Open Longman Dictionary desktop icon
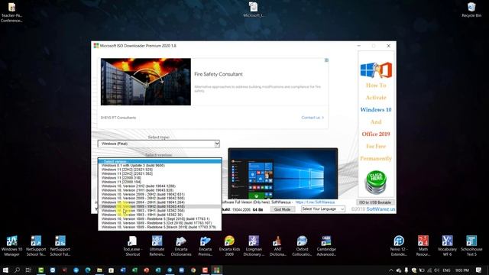489x275 pixels. 254,246
